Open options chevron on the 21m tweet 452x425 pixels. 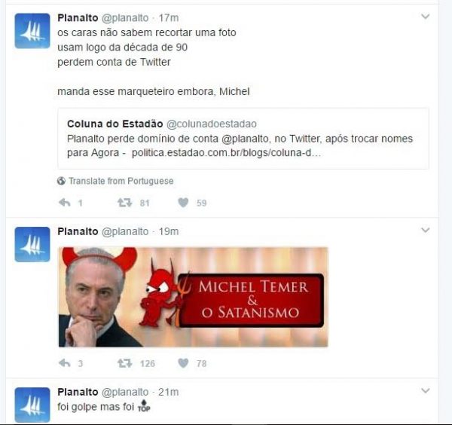(426, 390)
